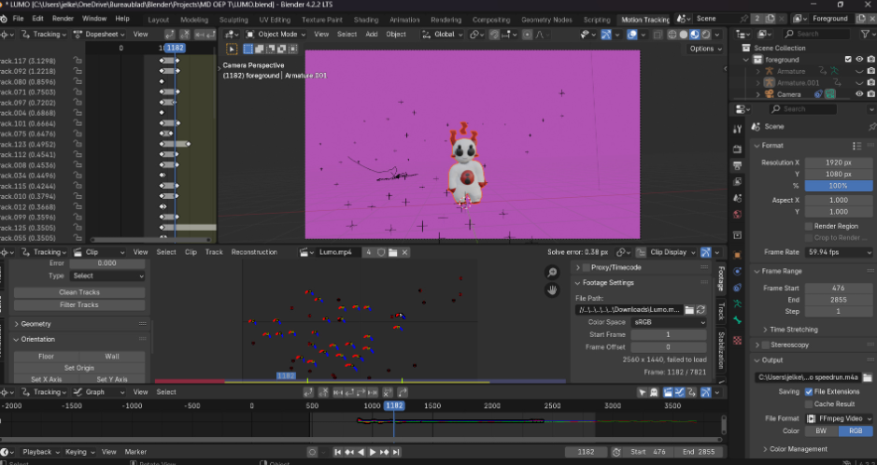Play animation forward

tap(373, 452)
